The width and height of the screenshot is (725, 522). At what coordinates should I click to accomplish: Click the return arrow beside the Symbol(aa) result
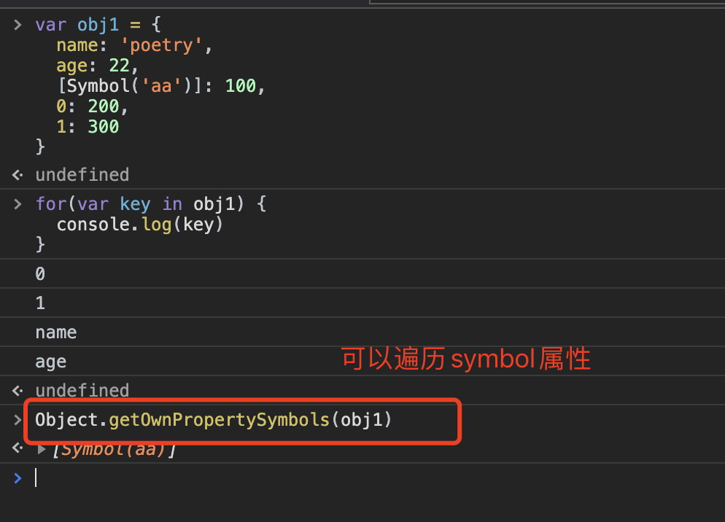point(18,449)
